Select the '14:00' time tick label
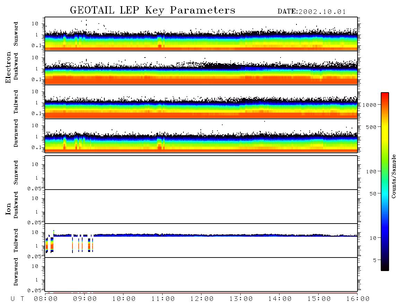Image resolution: width=396 pixels, height=305 pixels. (280, 299)
